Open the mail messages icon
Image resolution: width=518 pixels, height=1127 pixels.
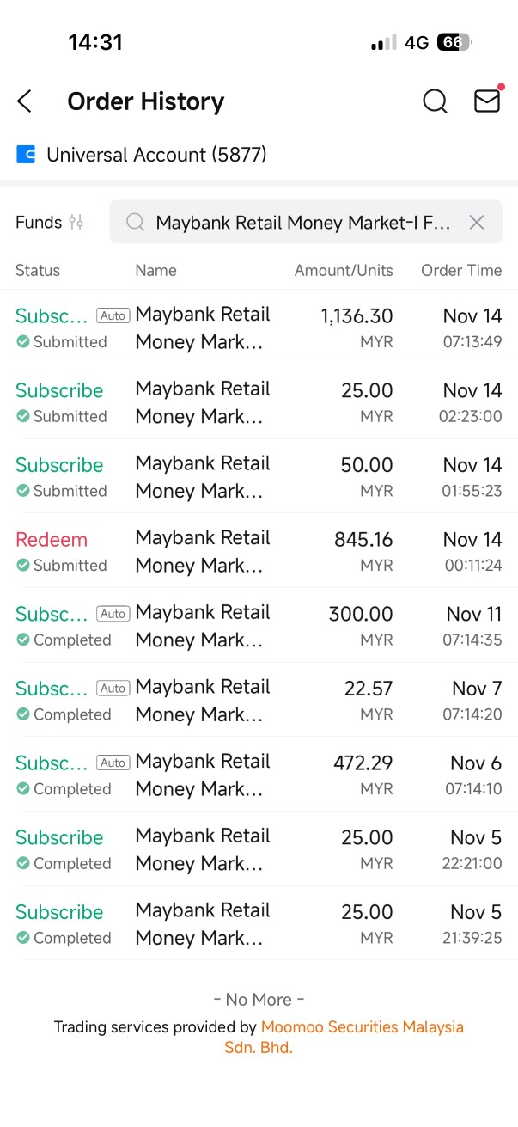[487, 101]
